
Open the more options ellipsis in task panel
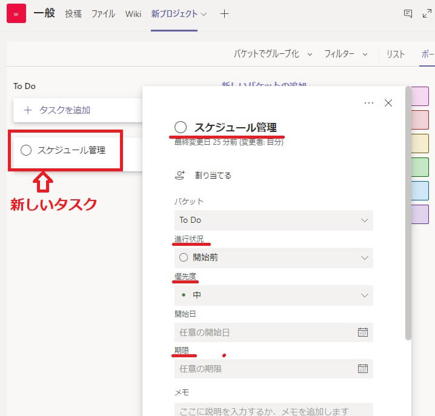369,103
